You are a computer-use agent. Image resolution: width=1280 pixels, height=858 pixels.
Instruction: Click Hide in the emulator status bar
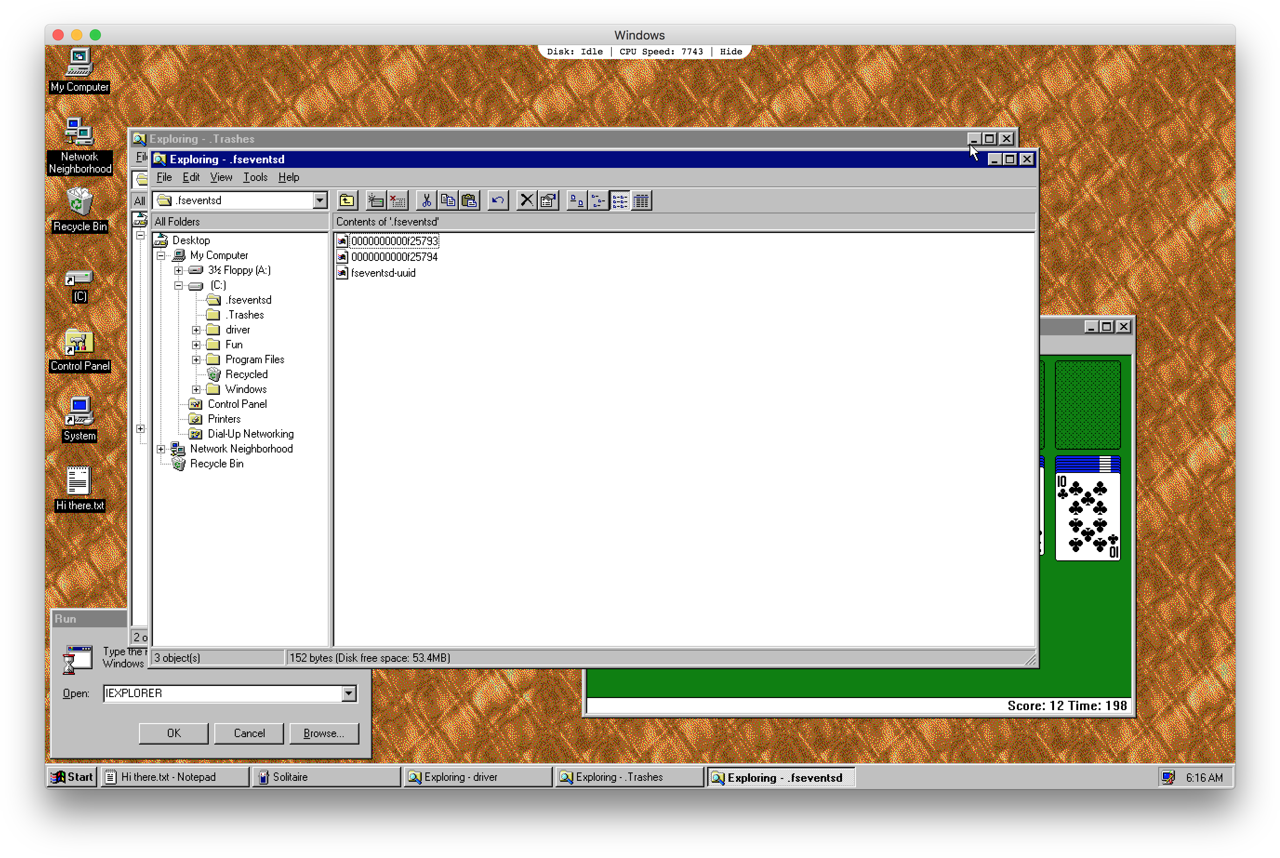[x=731, y=52]
